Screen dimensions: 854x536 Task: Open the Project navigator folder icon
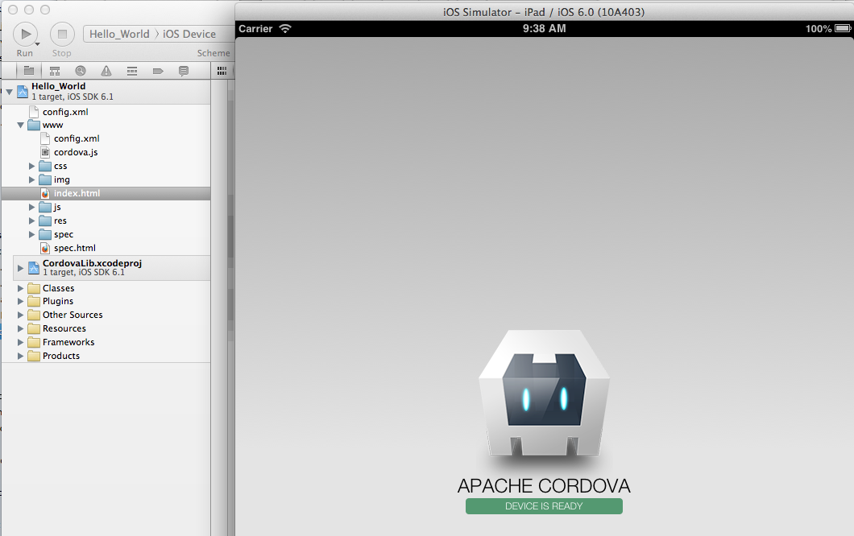[29, 71]
